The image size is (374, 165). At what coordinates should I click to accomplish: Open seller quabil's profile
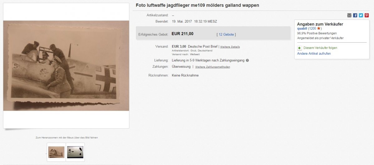point(302,29)
